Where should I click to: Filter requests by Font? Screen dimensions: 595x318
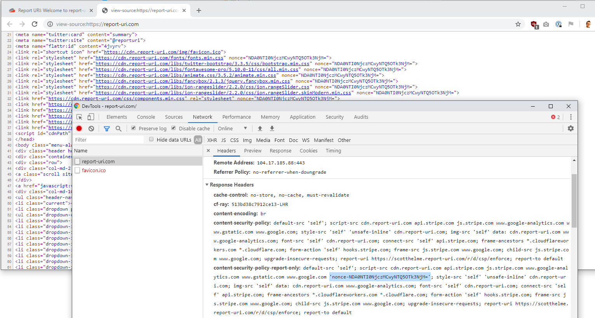pos(280,140)
